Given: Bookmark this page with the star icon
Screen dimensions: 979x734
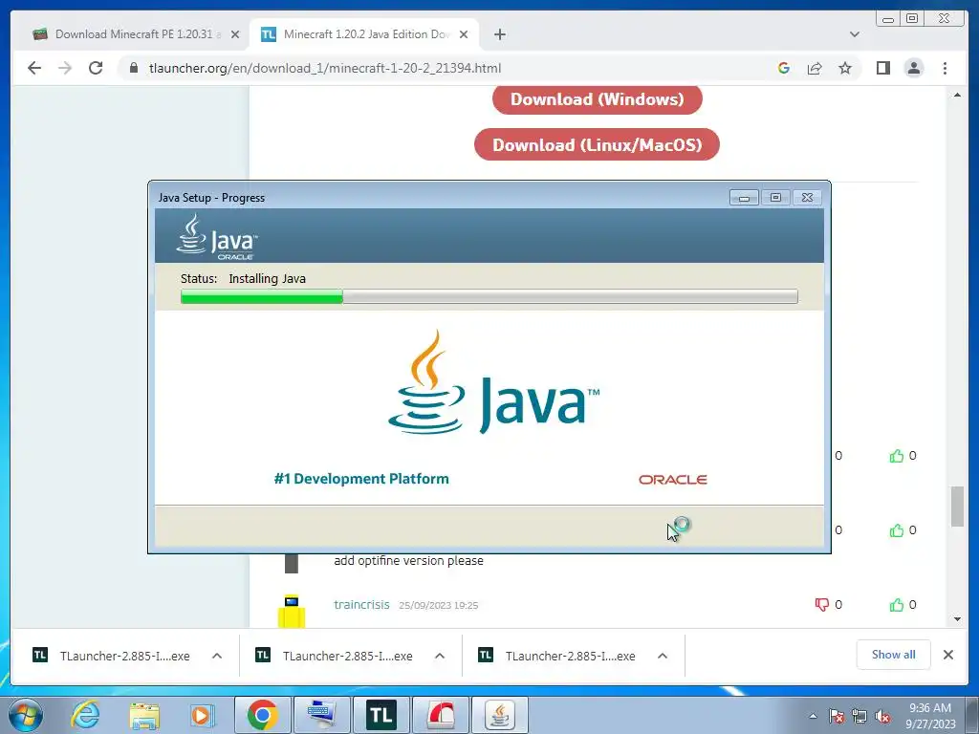Looking at the screenshot, I should [845, 68].
